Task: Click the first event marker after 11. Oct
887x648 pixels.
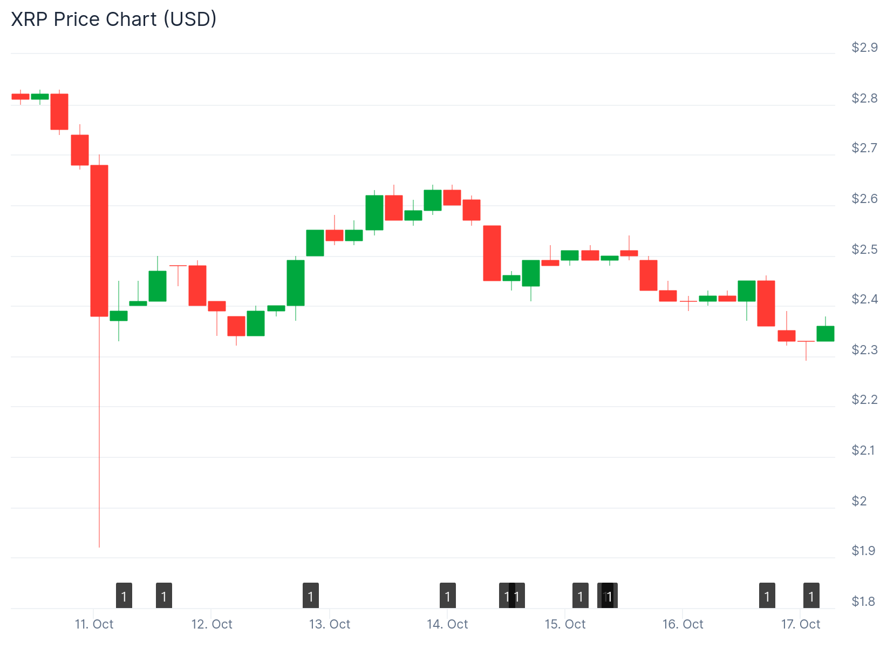Action: point(124,596)
